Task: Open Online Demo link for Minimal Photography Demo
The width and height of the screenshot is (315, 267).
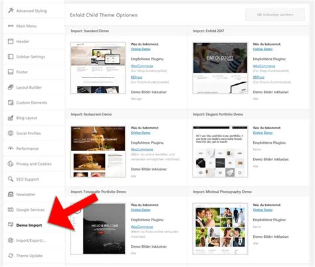Action: pos(262,210)
